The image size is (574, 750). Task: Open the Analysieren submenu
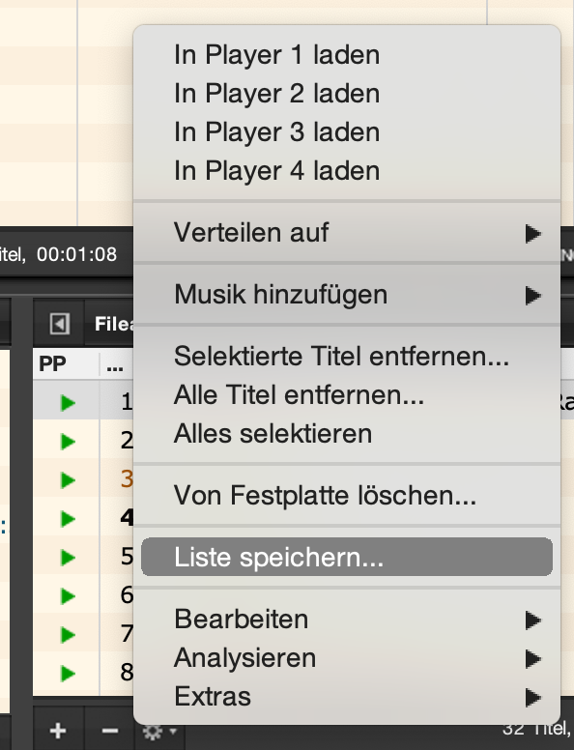(347, 658)
